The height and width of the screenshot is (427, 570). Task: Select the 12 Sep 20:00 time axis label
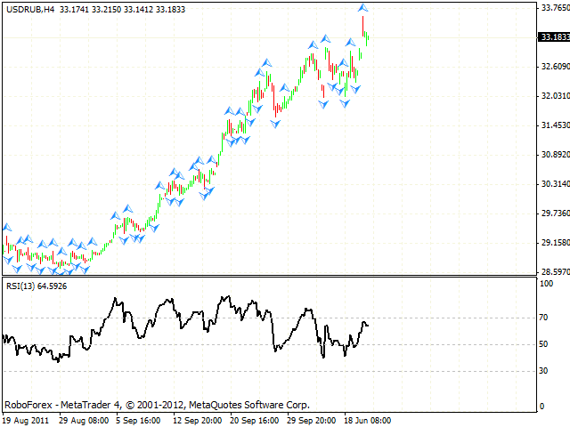pyautogui.click(x=199, y=420)
